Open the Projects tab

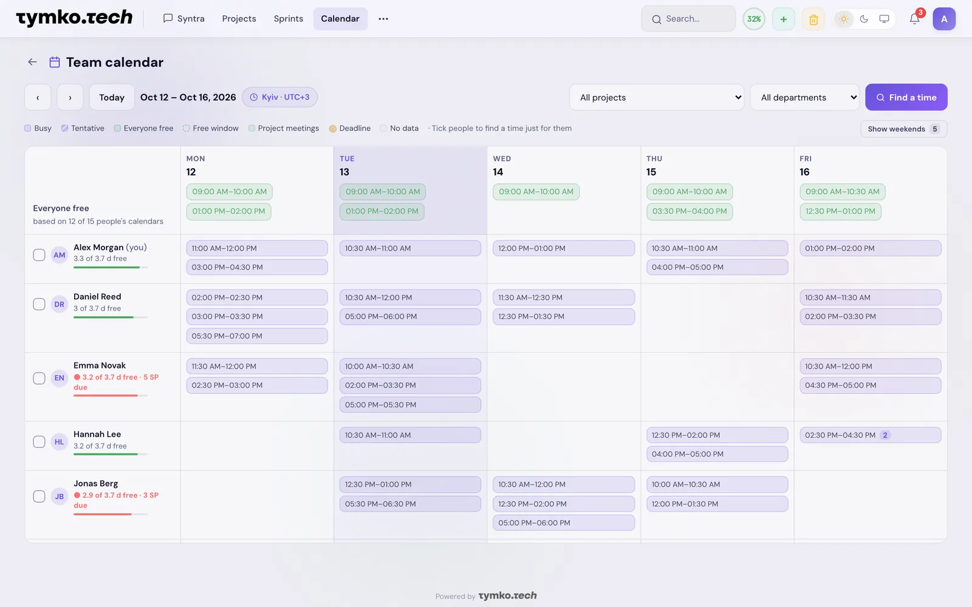point(239,19)
